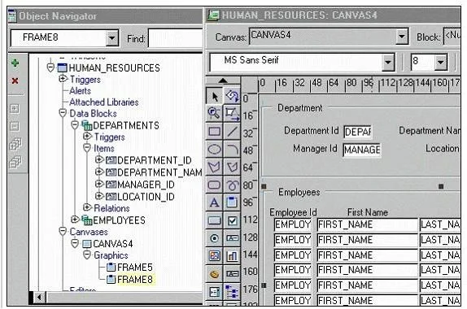
Task: Choose the Ellipse drawing tool
Action: [x=214, y=149]
